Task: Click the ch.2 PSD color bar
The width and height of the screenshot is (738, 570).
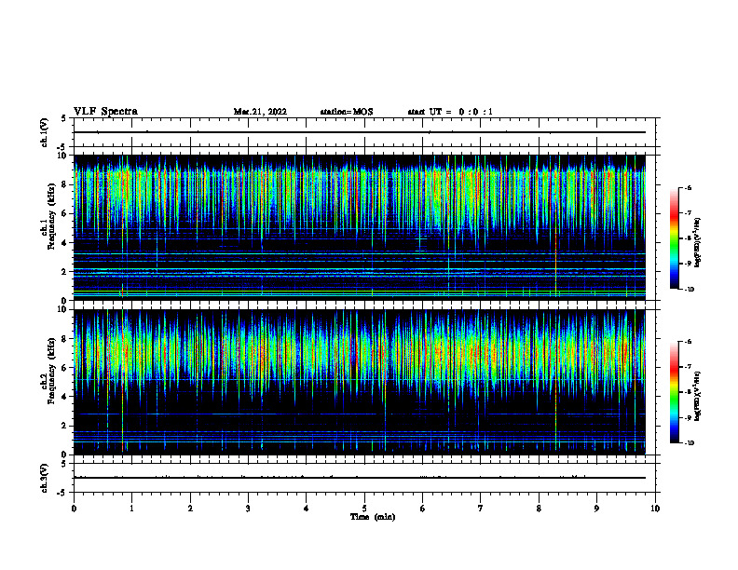Action: [x=675, y=392]
